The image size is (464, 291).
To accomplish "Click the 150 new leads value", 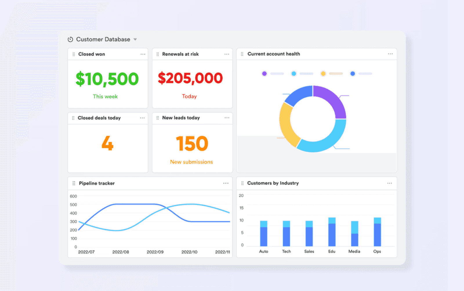I will click(192, 143).
